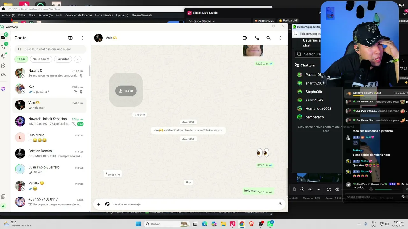Image resolution: width=408 pixels, height=229 pixels.
Task: Open Meta AI flower icon in WhatsApp
Action: click(x=3, y=89)
